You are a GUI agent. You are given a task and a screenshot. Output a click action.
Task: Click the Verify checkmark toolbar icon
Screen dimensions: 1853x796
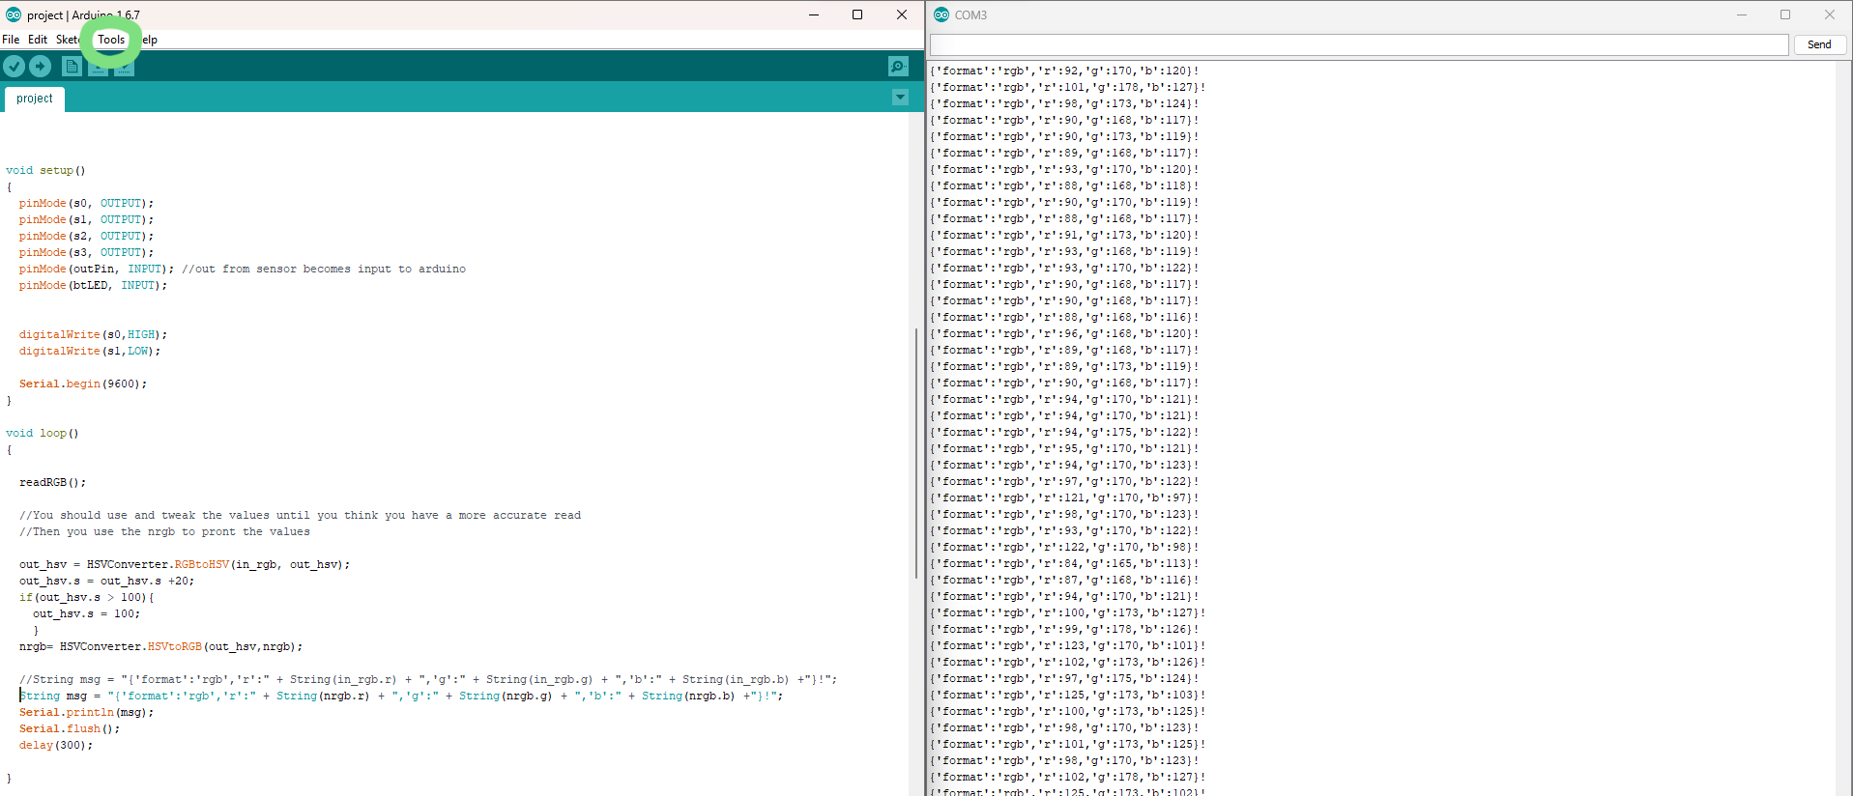(x=14, y=66)
